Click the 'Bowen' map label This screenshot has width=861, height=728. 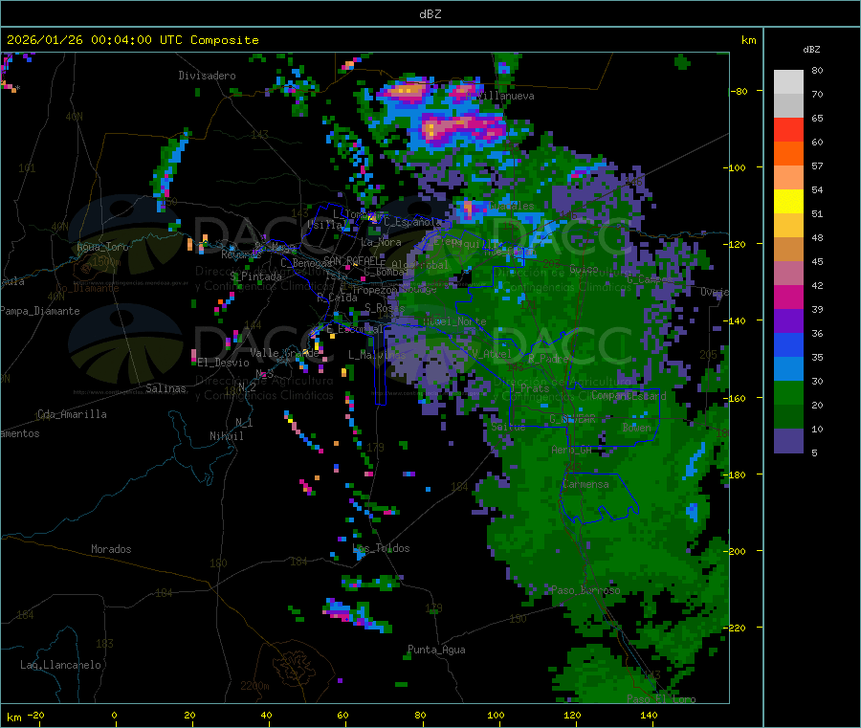click(636, 428)
